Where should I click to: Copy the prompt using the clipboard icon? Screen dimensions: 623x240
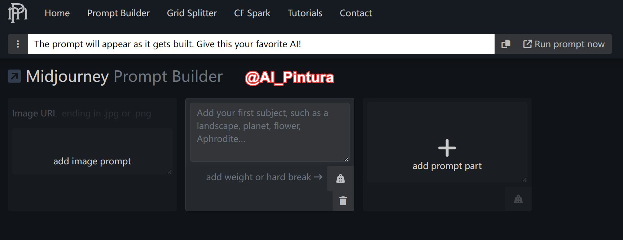pyautogui.click(x=506, y=44)
